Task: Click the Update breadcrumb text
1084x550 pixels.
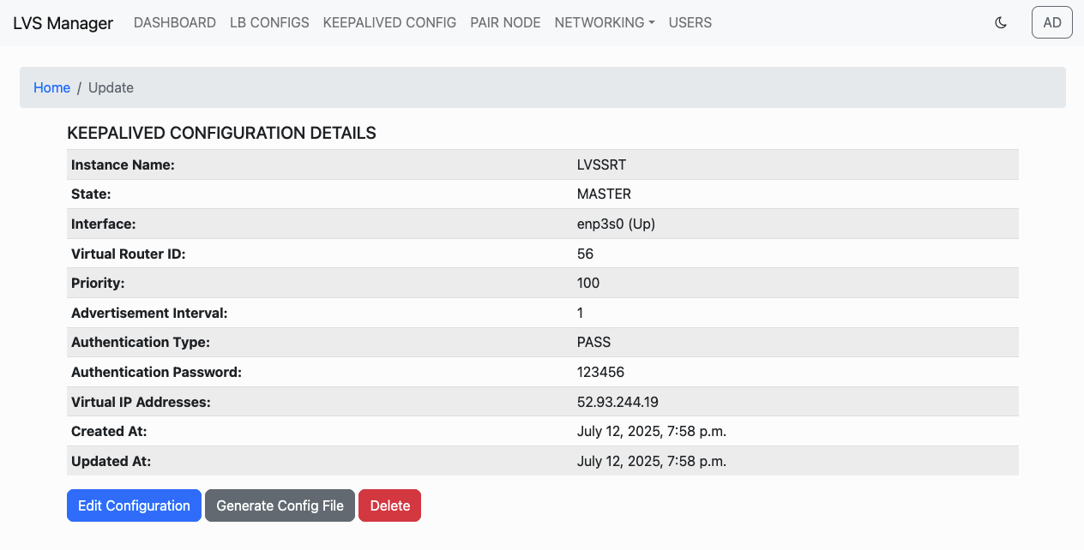Action: [111, 87]
